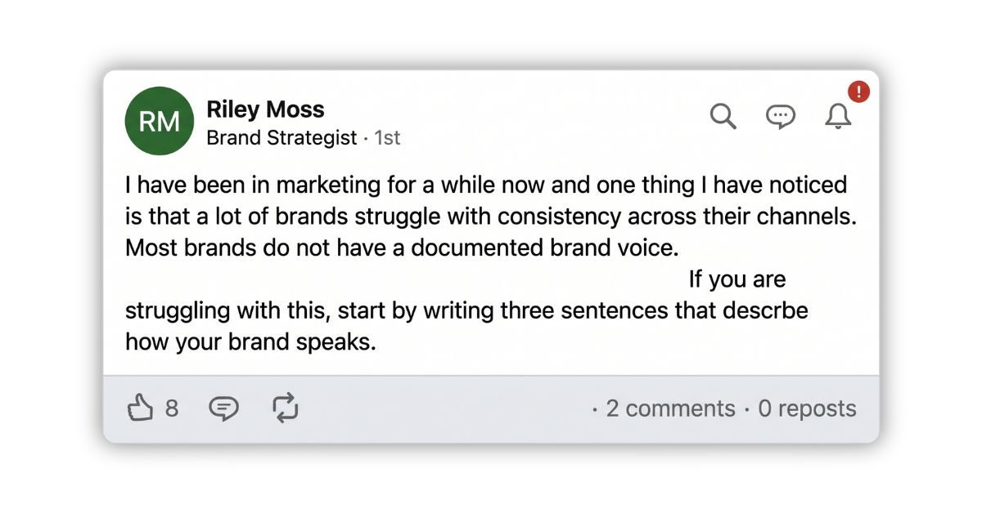982x513 pixels.
Task: Click the 1st connection degree label
Action: pyautogui.click(x=387, y=138)
